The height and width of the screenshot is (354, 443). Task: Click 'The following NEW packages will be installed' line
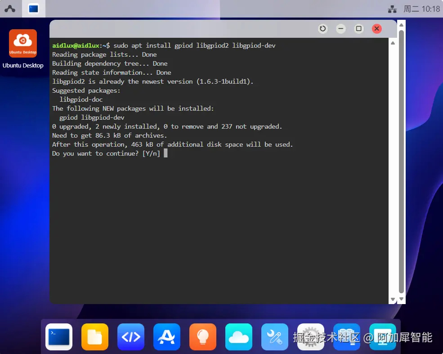[x=133, y=108]
